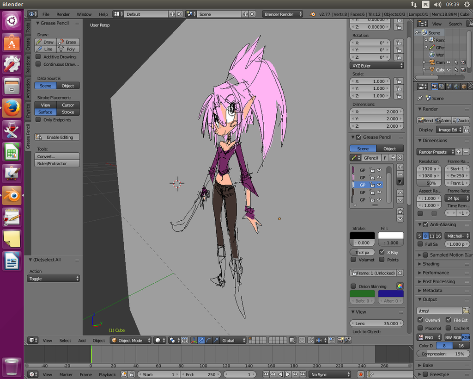Add a new grease pencil layer
Image resolution: width=473 pixels, height=379 pixels.
[400, 167]
